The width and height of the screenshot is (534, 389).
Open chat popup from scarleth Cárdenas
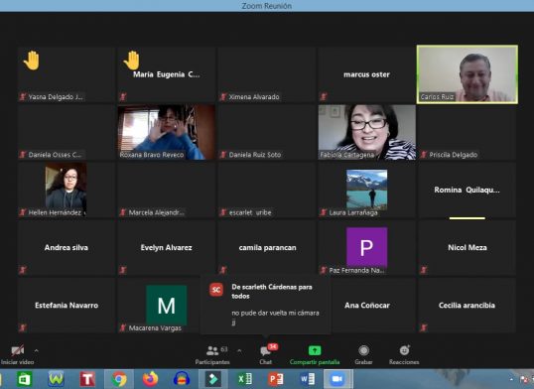coord(265,305)
